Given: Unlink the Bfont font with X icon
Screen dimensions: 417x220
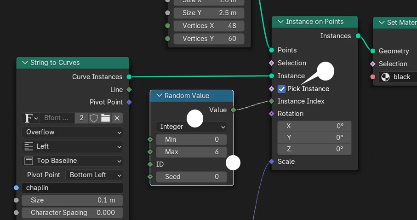Looking at the screenshot, I should coord(117,118).
